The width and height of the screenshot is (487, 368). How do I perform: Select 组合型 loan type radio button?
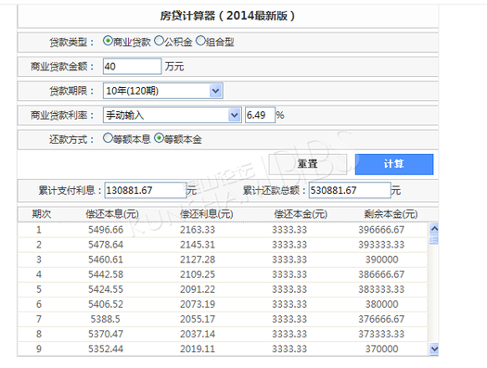click(x=200, y=41)
